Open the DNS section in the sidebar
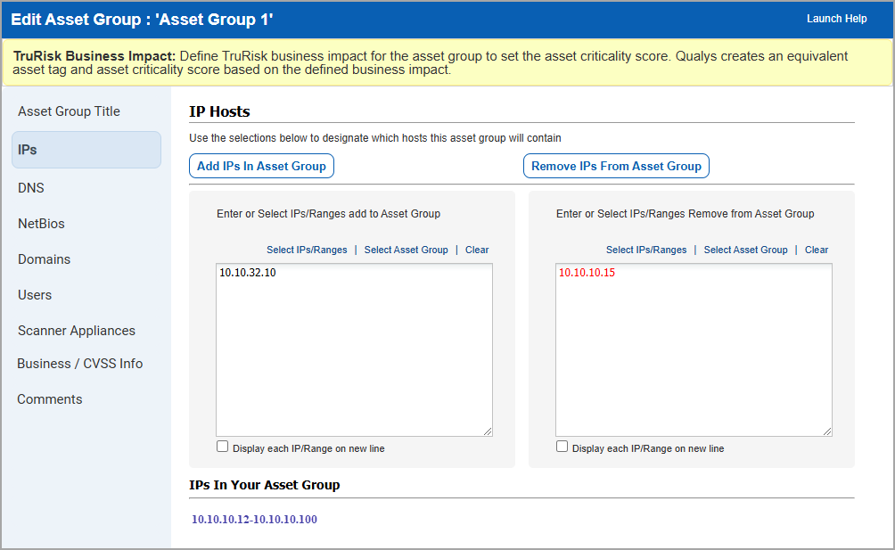The height and width of the screenshot is (550, 895). click(x=30, y=187)
